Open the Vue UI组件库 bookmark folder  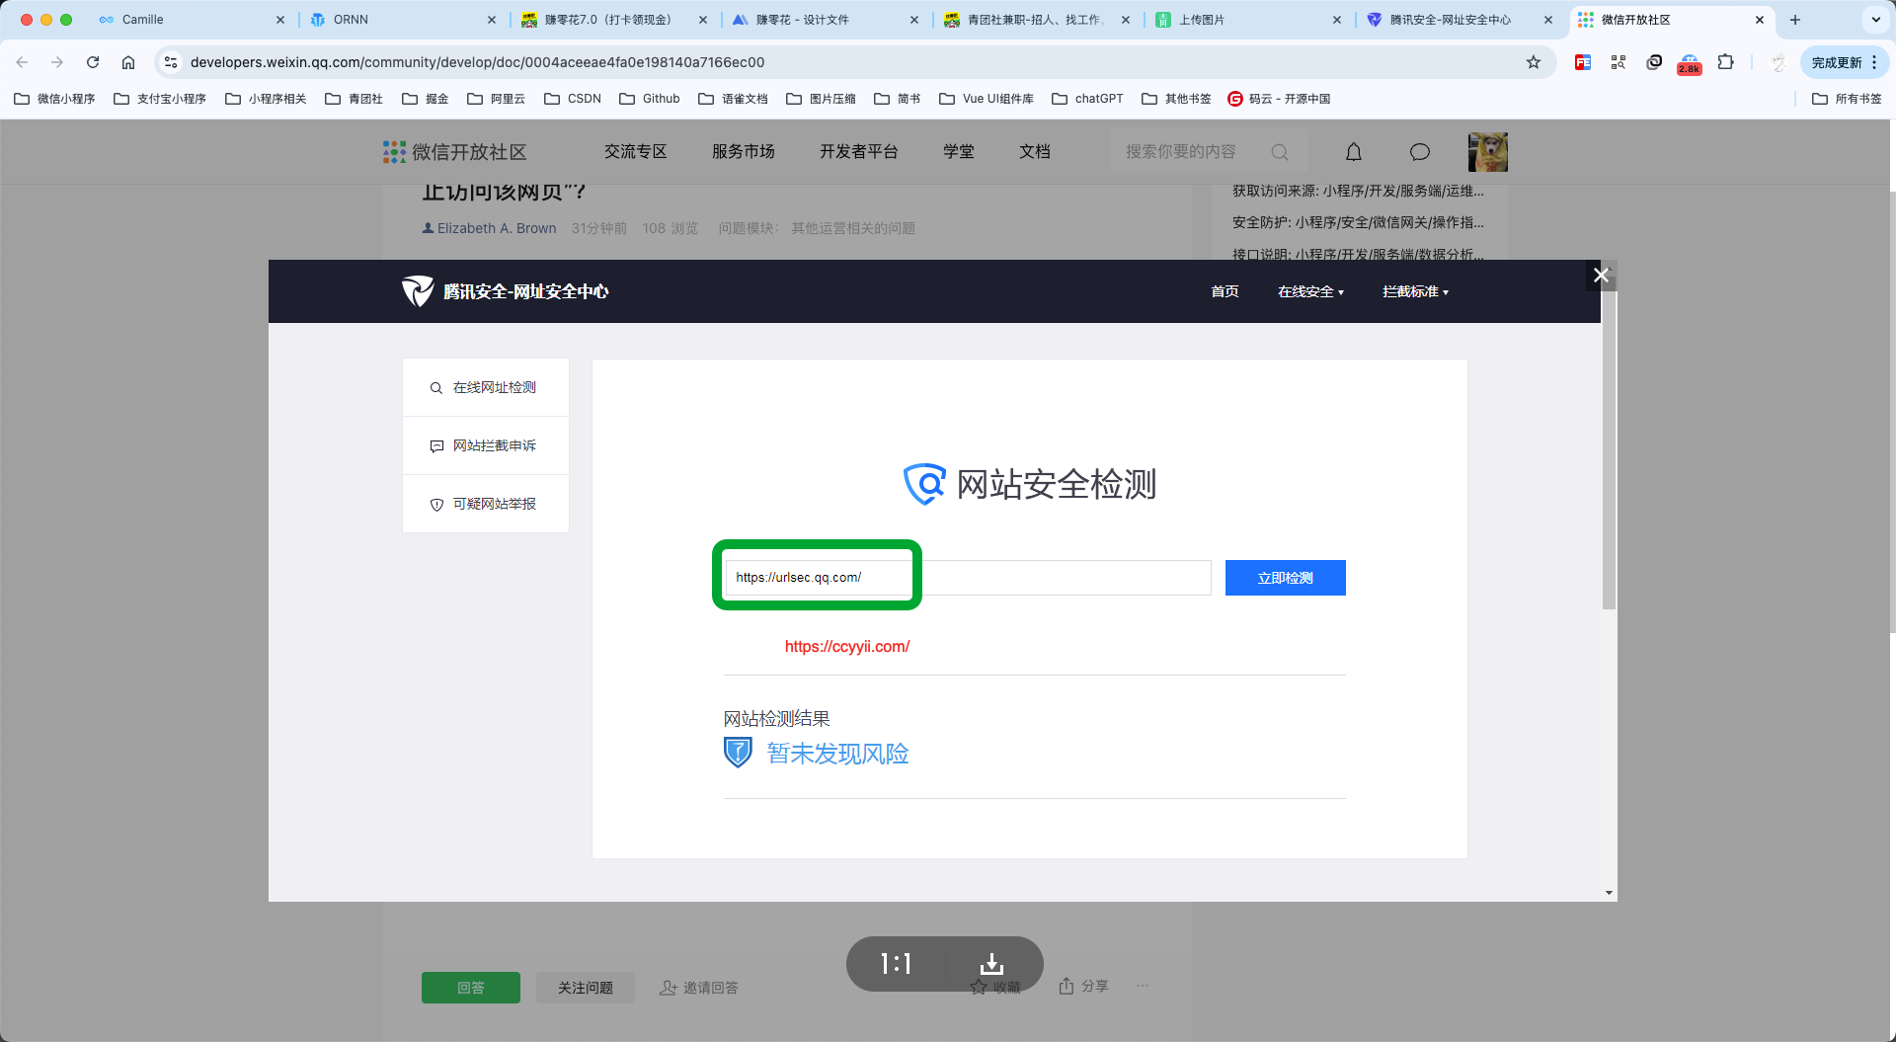pos(987,99)
